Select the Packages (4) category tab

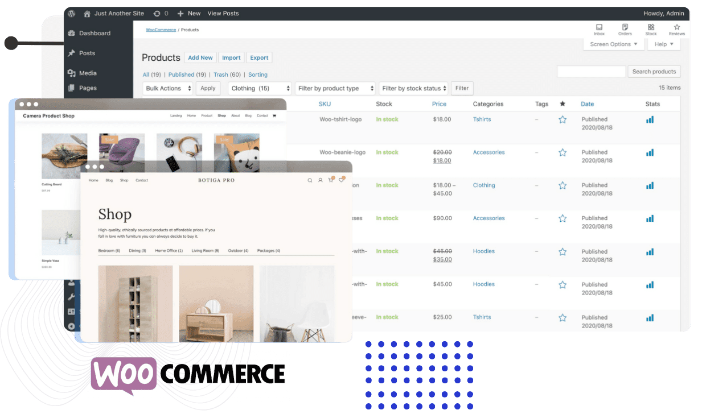tap(269, 251)
